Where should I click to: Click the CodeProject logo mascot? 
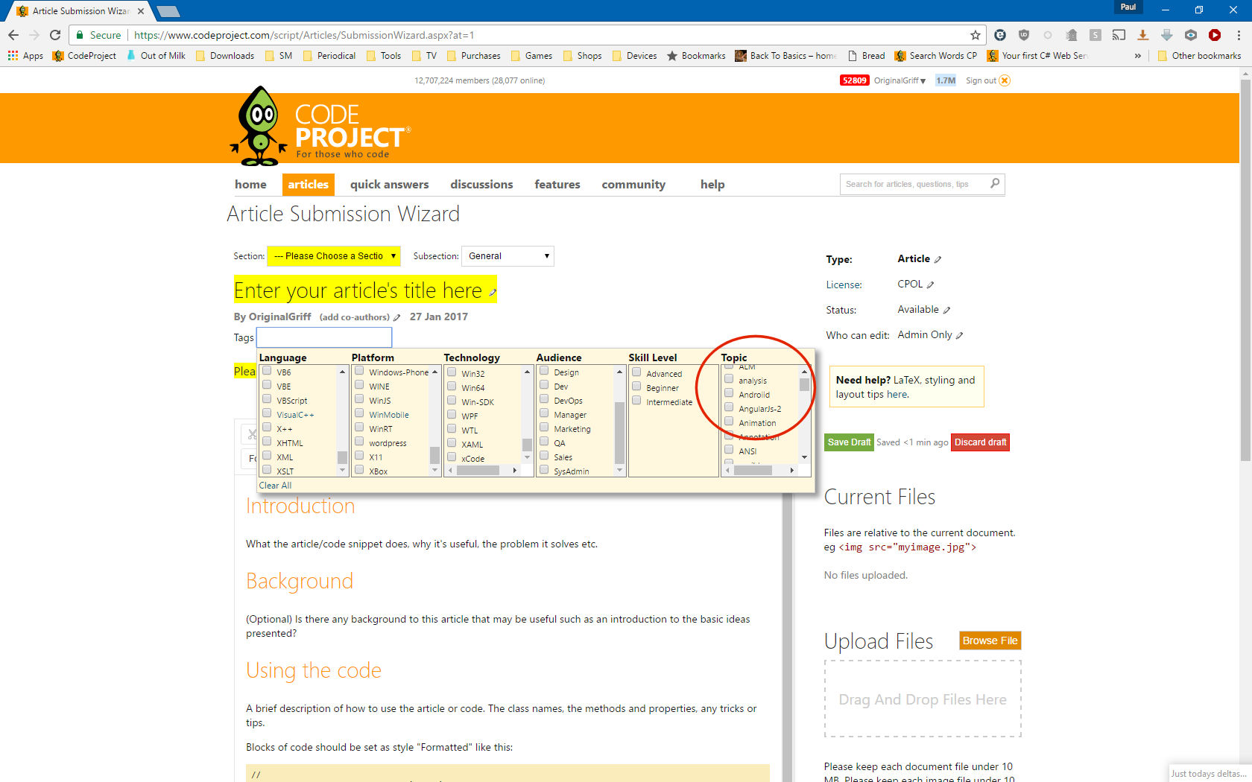click(259, 126)
